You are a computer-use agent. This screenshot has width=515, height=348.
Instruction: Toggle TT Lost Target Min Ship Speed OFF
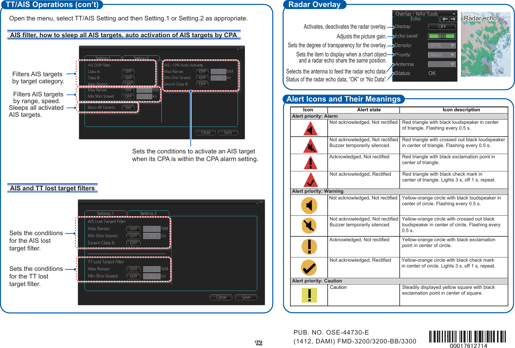click(133, 276)
